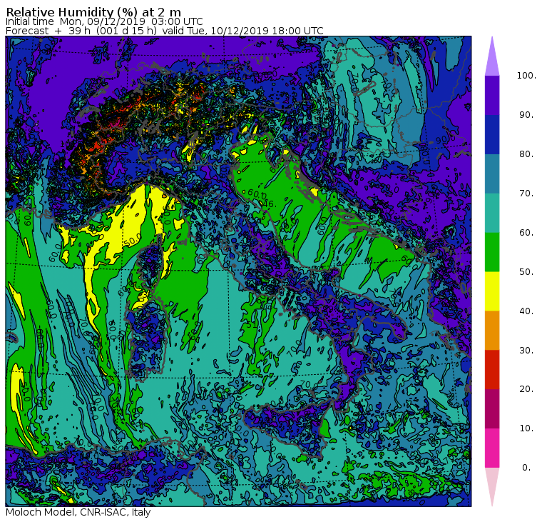Image resolution: width=542 pixels, height=522 pixels.
Task: Click the "50." legend label
Action: tap(526, 272)
